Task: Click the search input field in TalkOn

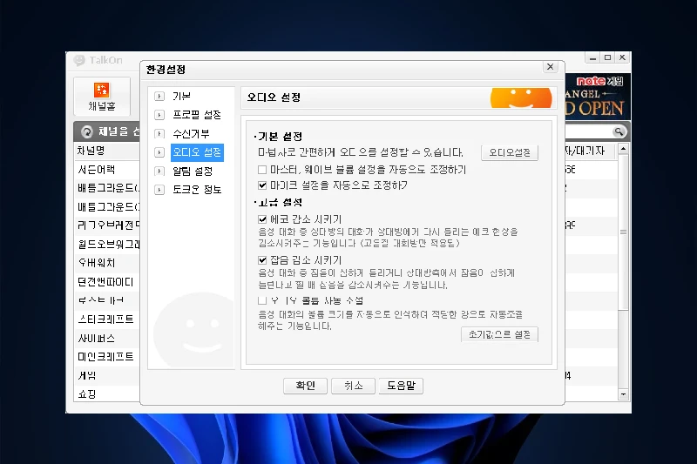Action: point(588,131)
